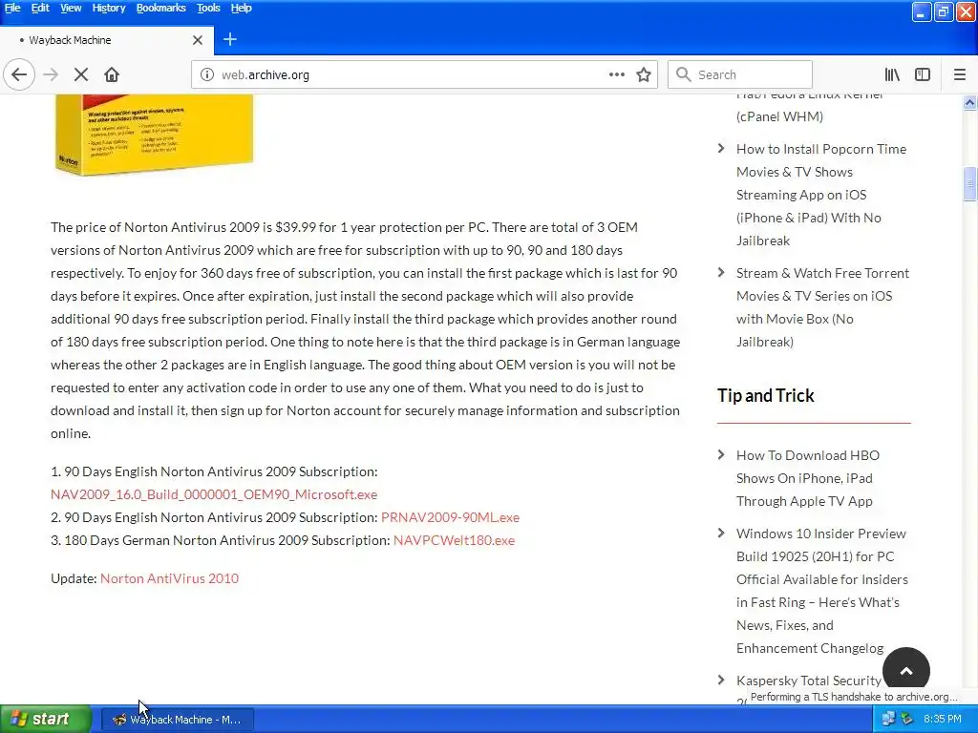Close the Wayback Machine tab
The width and height of the screenshot is (978, 733).
tap(197, 40)
